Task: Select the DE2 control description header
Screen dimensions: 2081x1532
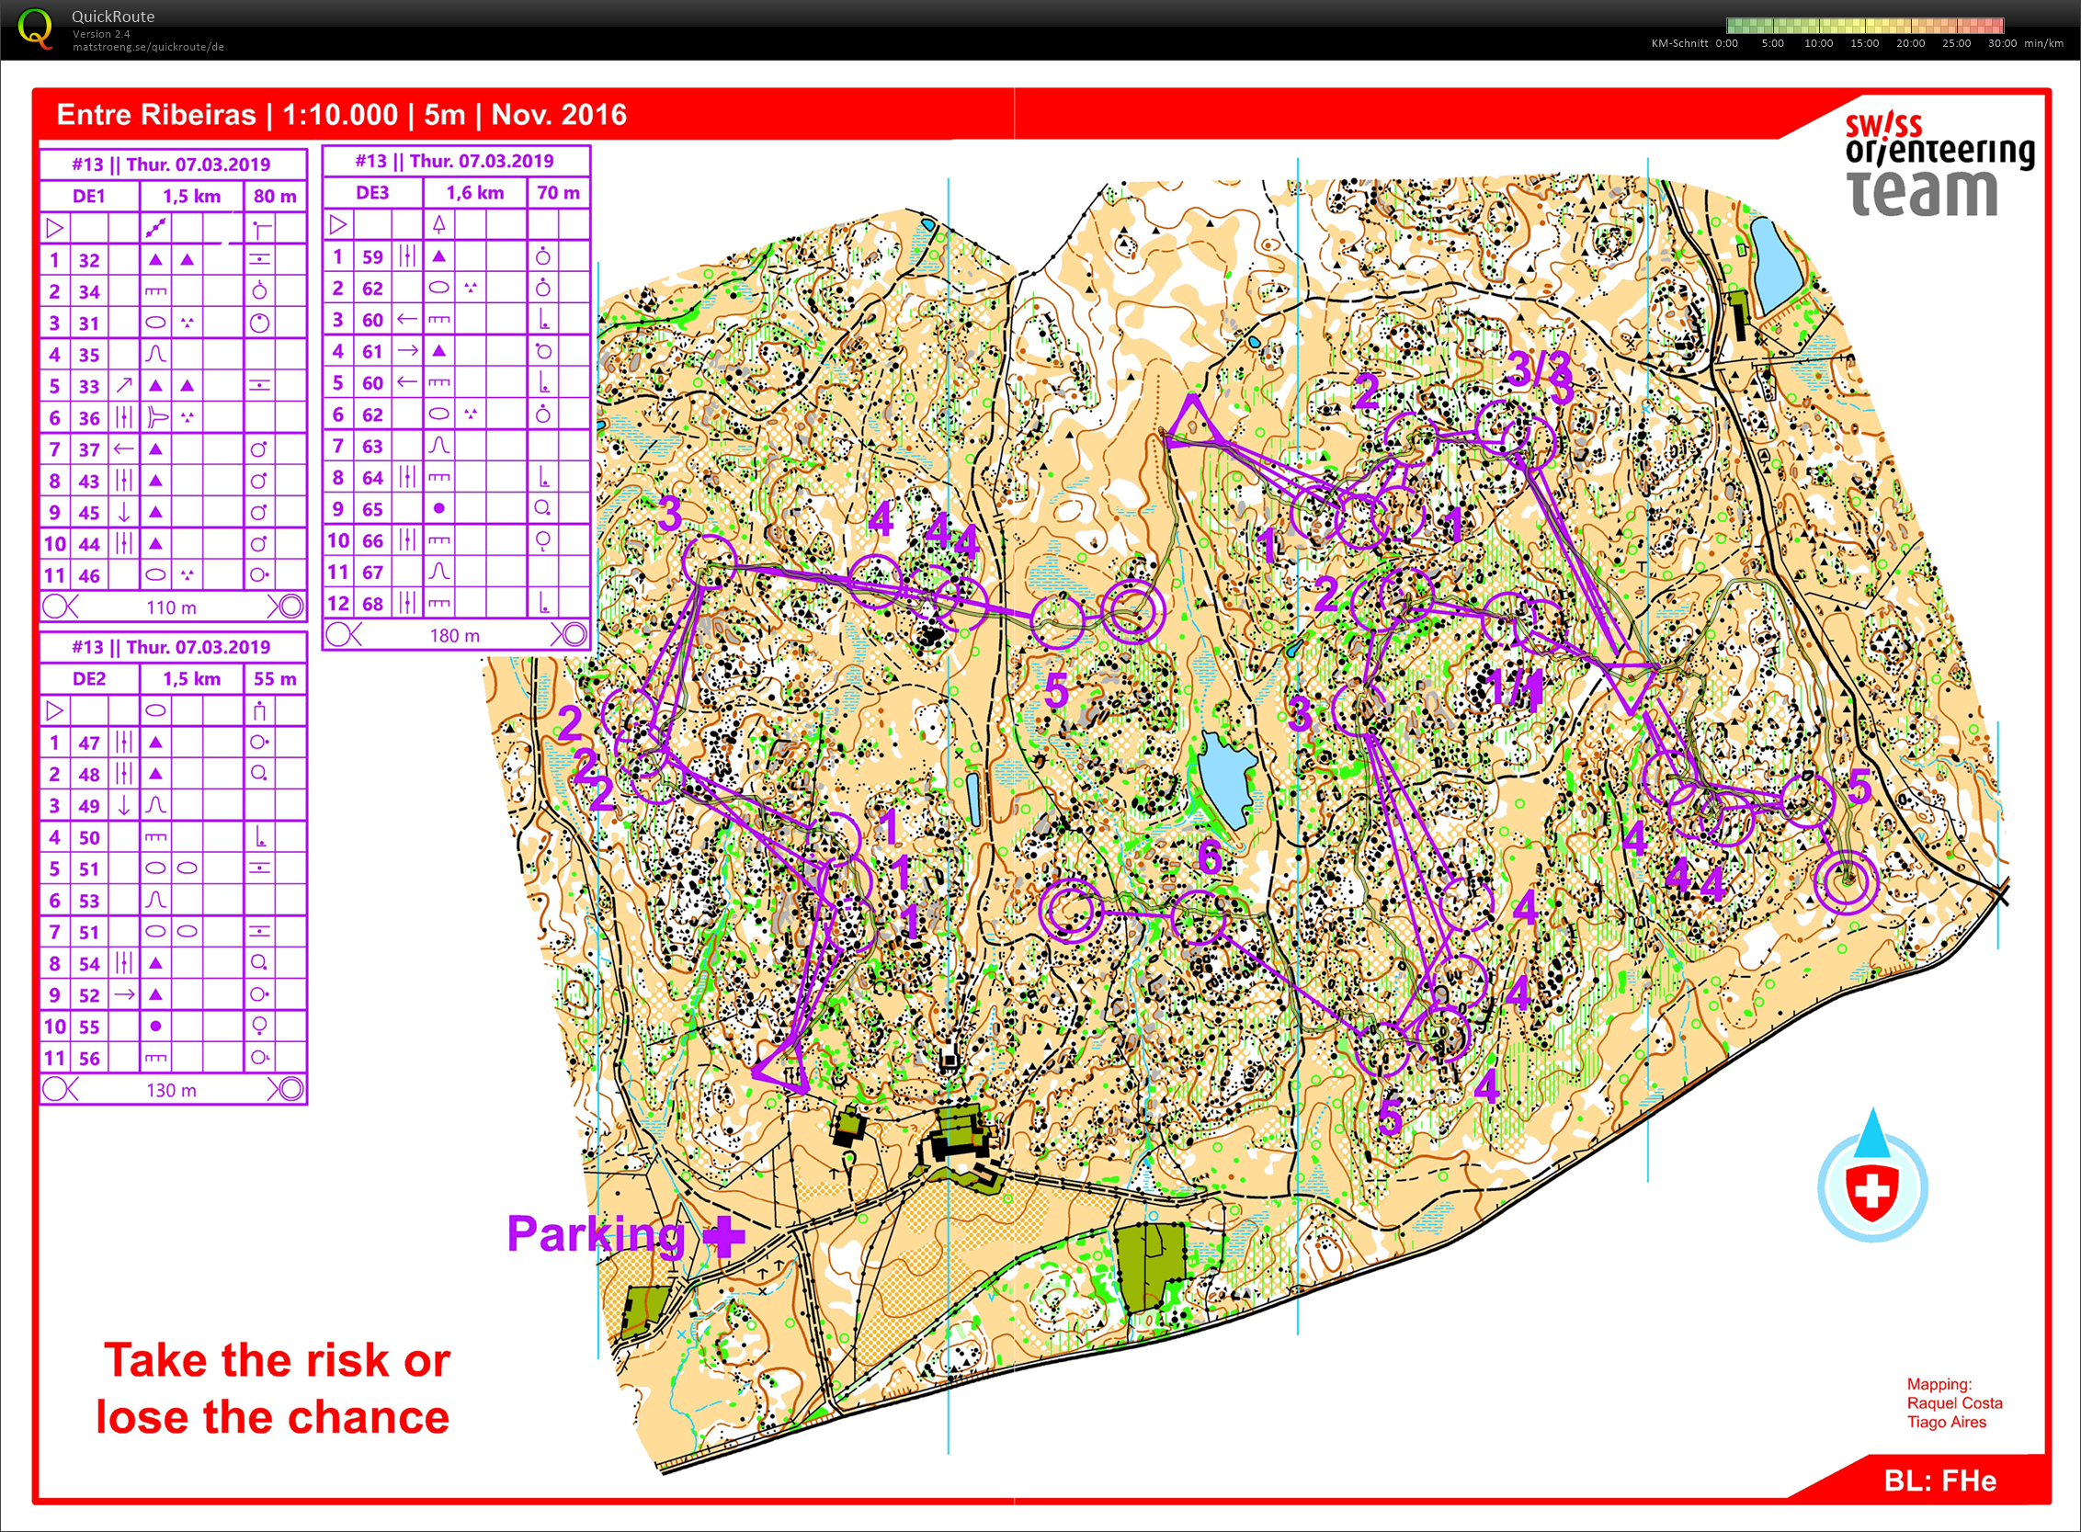Action: point(89,679)
